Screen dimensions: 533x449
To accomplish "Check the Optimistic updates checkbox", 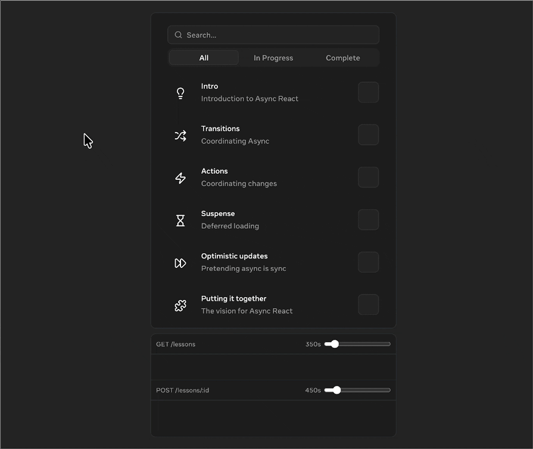I will tap(368, 262).
